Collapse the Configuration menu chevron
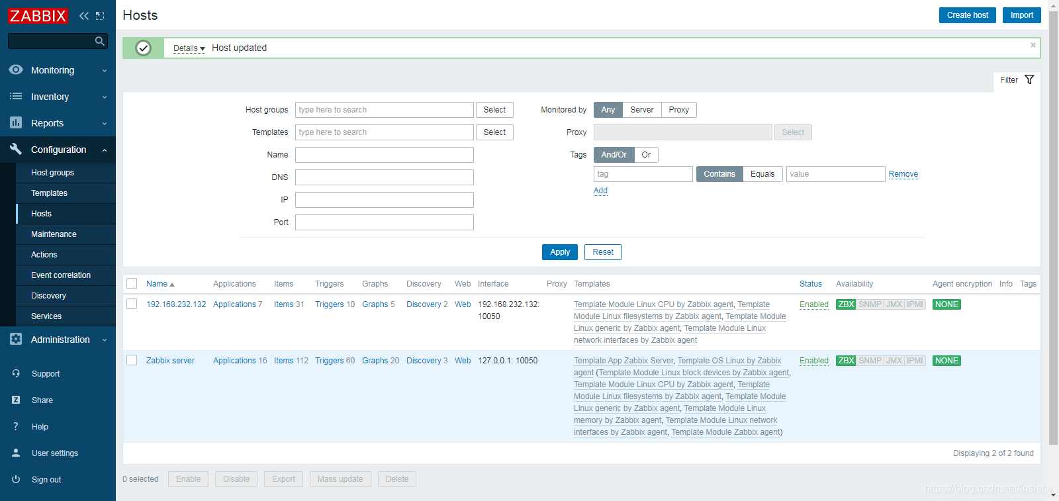 [105, 150]
